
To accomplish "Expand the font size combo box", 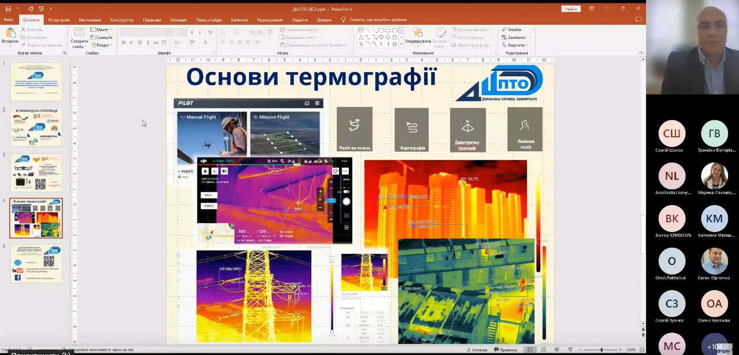I will point(186,33).
